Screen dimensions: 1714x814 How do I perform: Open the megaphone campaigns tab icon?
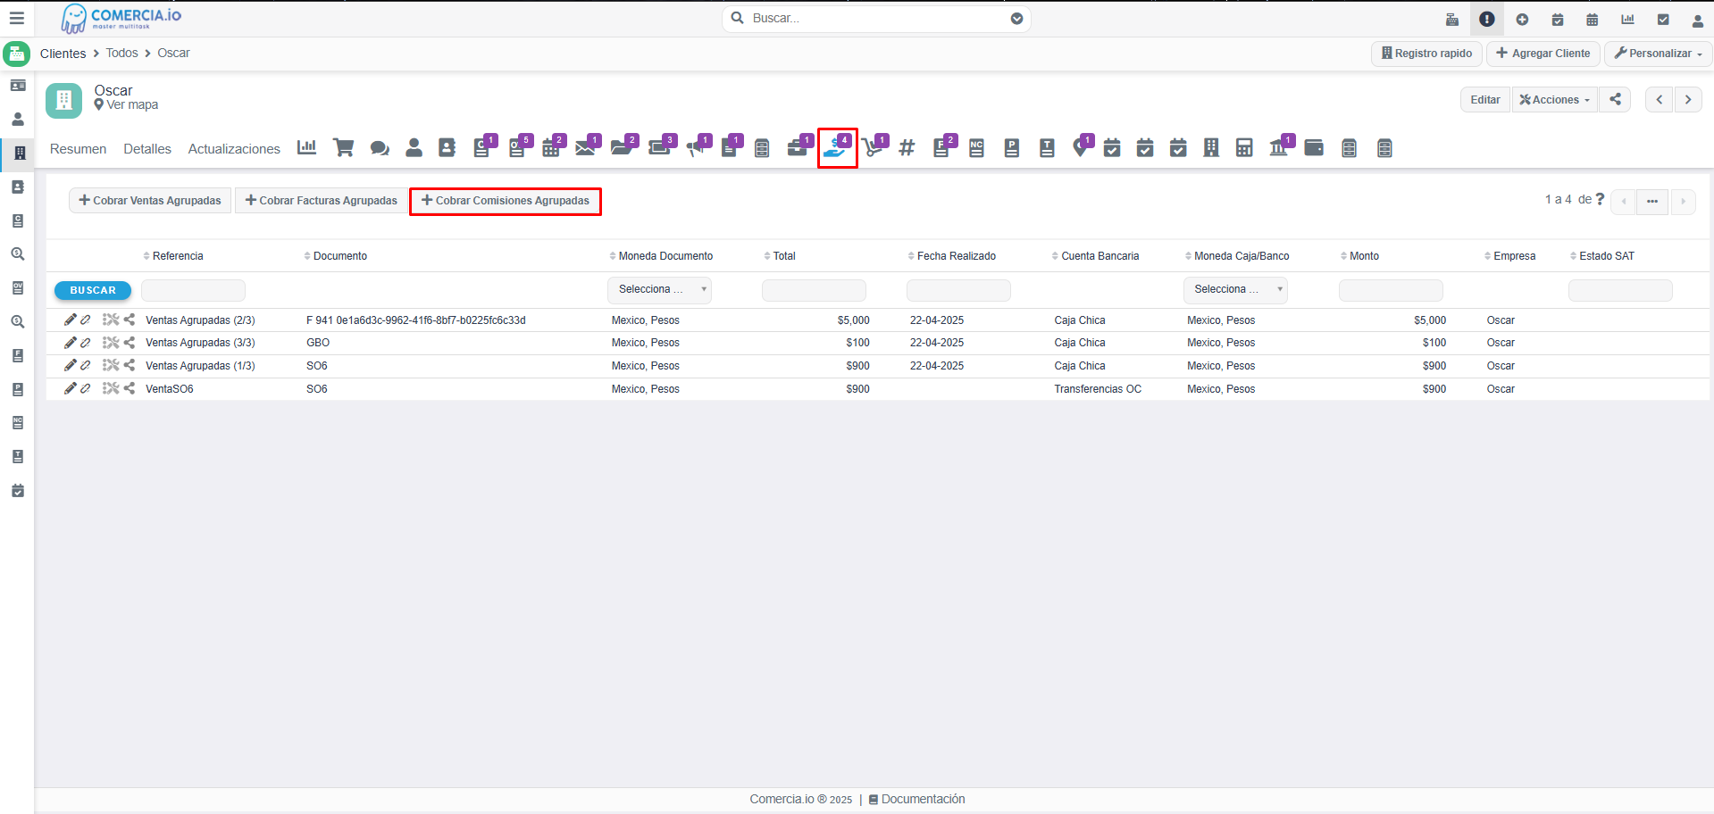pyautogui.click(x=698, y=146)
